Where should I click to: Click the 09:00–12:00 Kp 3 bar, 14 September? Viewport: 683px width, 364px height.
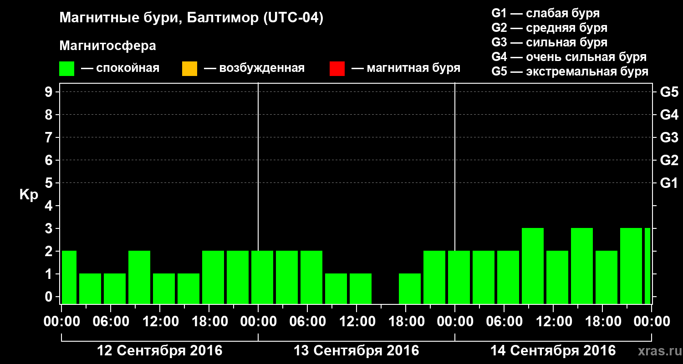pos(533,266)
